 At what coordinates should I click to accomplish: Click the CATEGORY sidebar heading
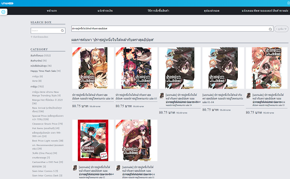tap(39, 49)
